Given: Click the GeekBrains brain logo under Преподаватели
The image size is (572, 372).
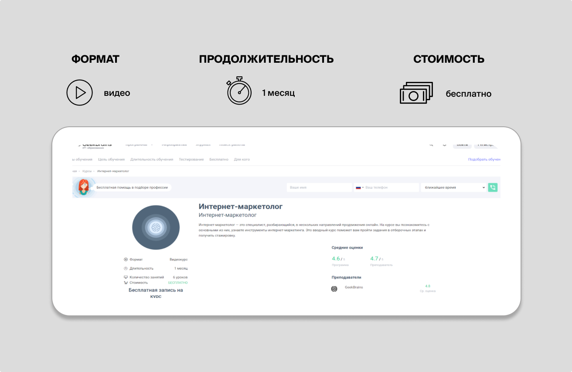Looking at the screenshot, I should click(334, 288).
